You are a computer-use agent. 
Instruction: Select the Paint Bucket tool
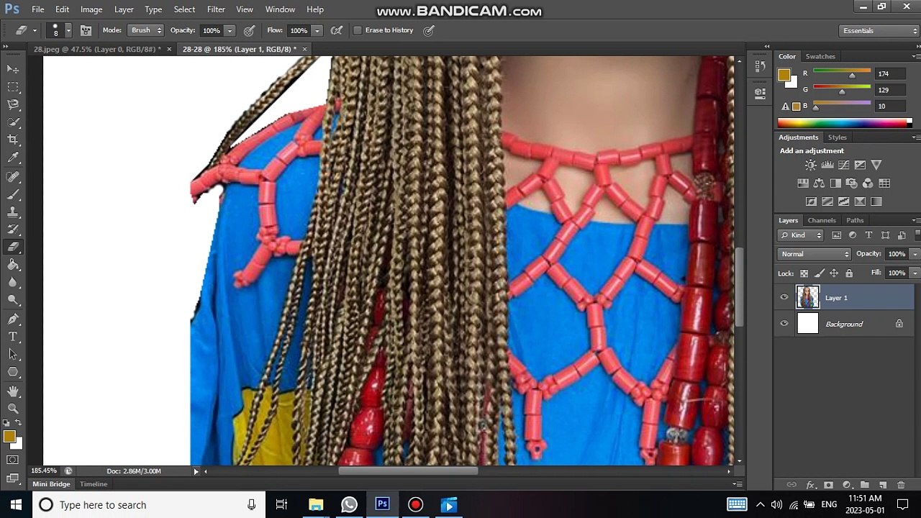(13, 265)
